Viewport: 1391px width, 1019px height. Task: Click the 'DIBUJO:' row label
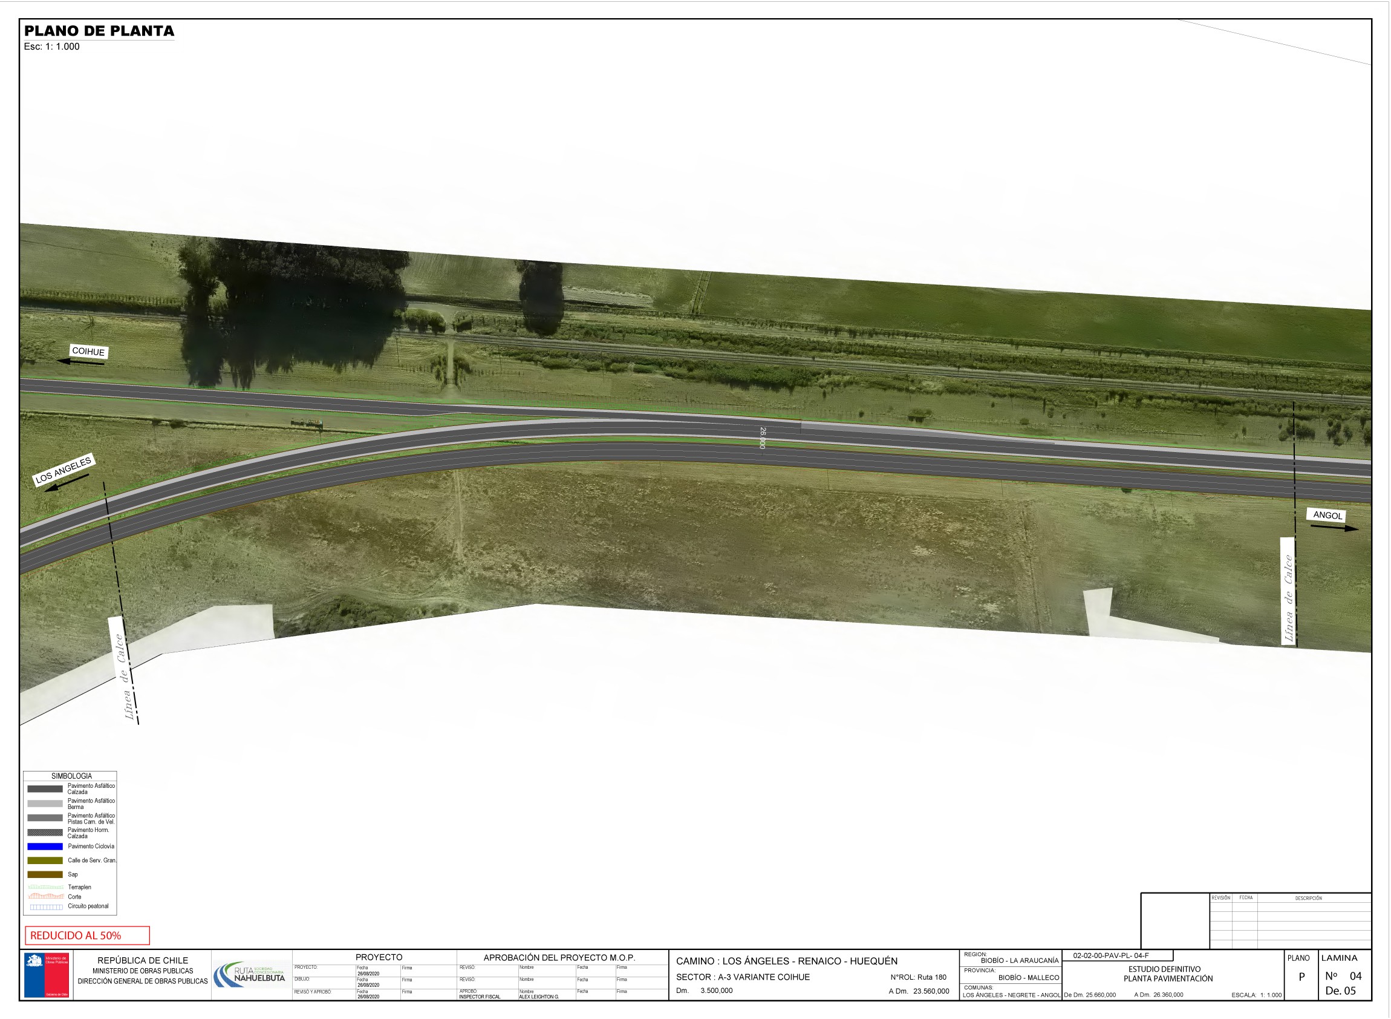click(x=302, y=980)
